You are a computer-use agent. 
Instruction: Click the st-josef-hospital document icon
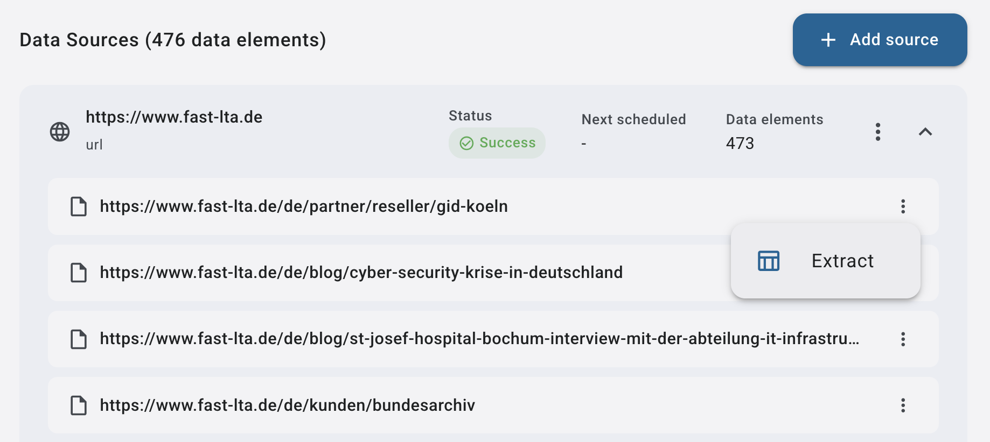pyautogui.click(x=79, y=339)
